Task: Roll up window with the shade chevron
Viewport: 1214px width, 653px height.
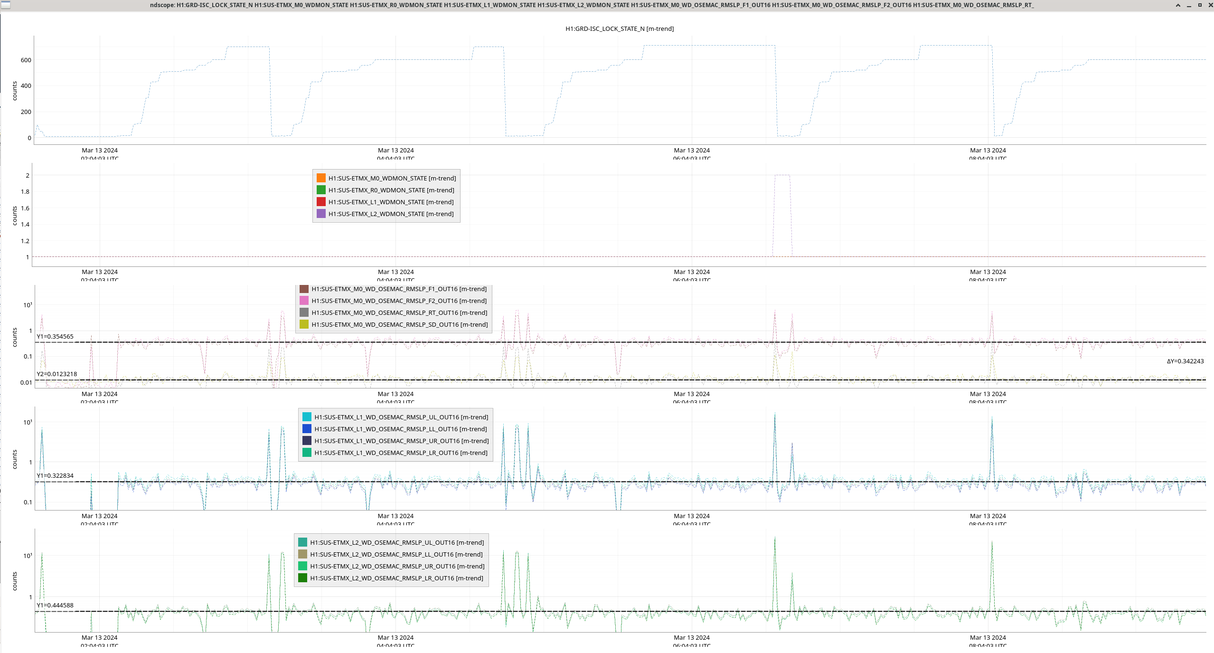Action: (x=1177, y=5)
